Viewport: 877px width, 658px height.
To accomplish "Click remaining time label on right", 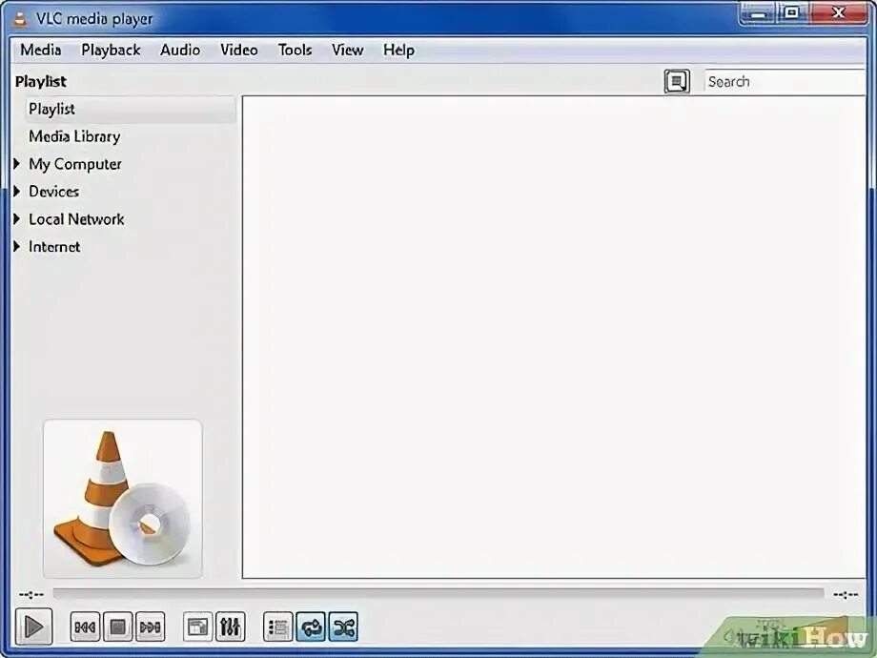I will [846, 594].
